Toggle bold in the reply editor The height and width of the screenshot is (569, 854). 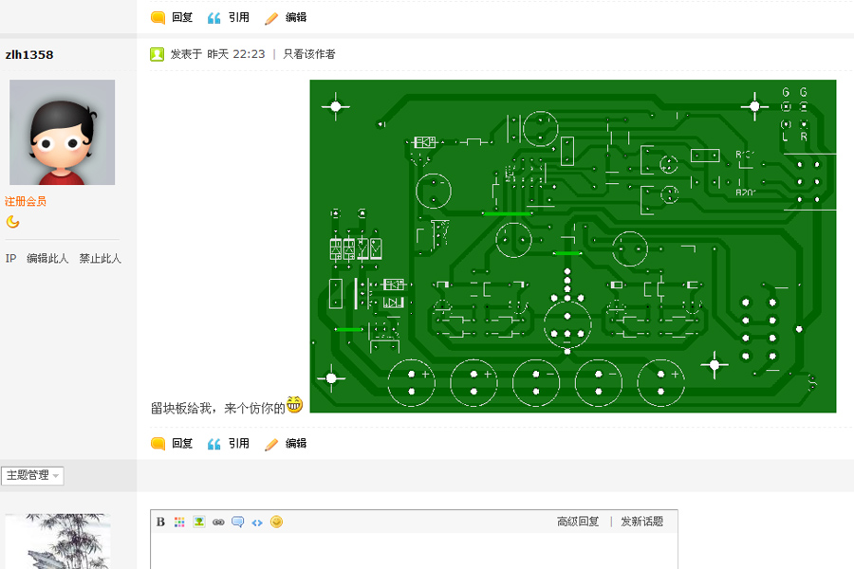[160, 522]
